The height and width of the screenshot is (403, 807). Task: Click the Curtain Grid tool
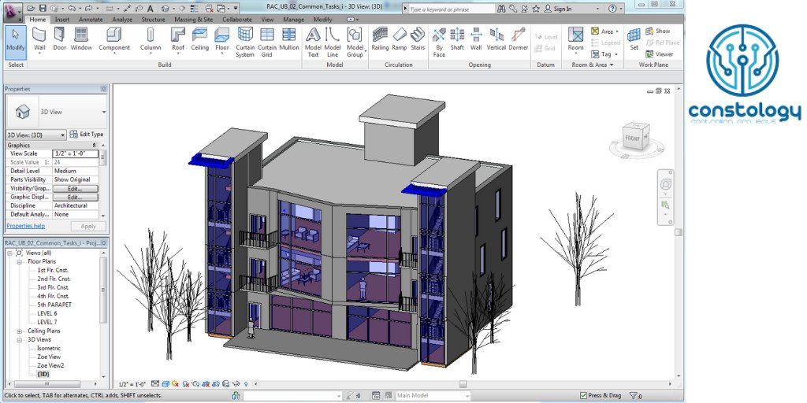coord(266,43)
